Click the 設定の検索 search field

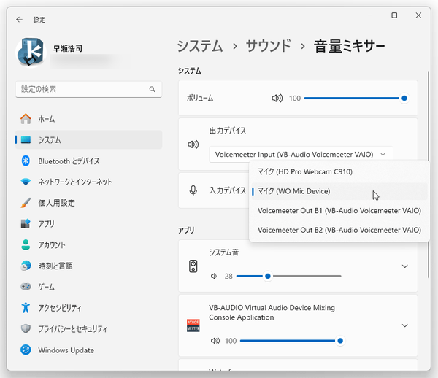pos(89,89)
